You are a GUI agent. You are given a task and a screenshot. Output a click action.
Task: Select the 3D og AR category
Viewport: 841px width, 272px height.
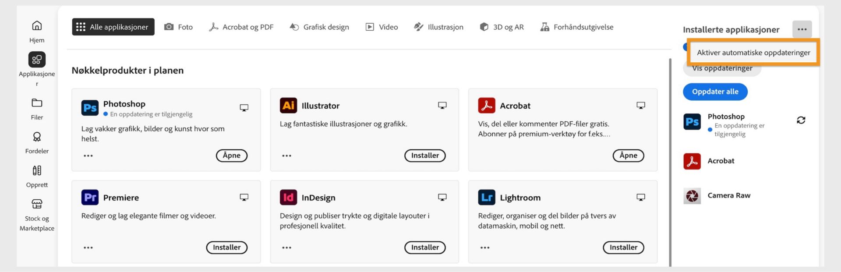click(502, 27)
